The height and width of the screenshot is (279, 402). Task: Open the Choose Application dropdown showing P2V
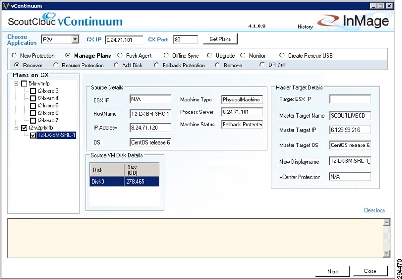point(60,40)
